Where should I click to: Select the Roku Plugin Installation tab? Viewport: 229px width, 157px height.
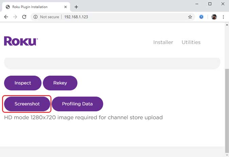[x=36, y=7]
